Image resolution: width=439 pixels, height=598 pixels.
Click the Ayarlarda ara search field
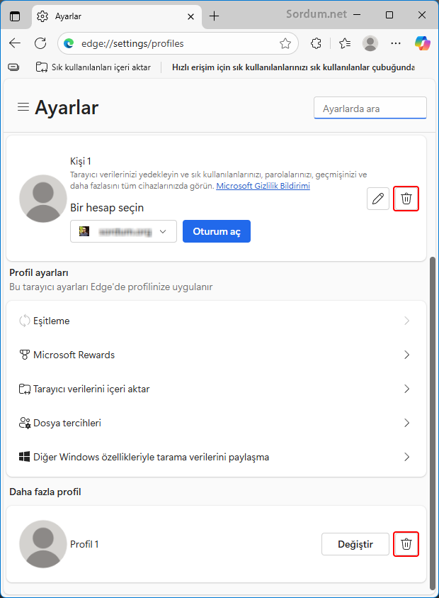370,107
